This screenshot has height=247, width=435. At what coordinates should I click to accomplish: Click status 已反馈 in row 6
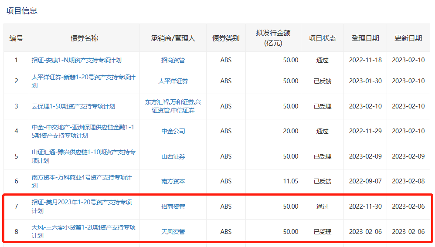pos(323,181)
